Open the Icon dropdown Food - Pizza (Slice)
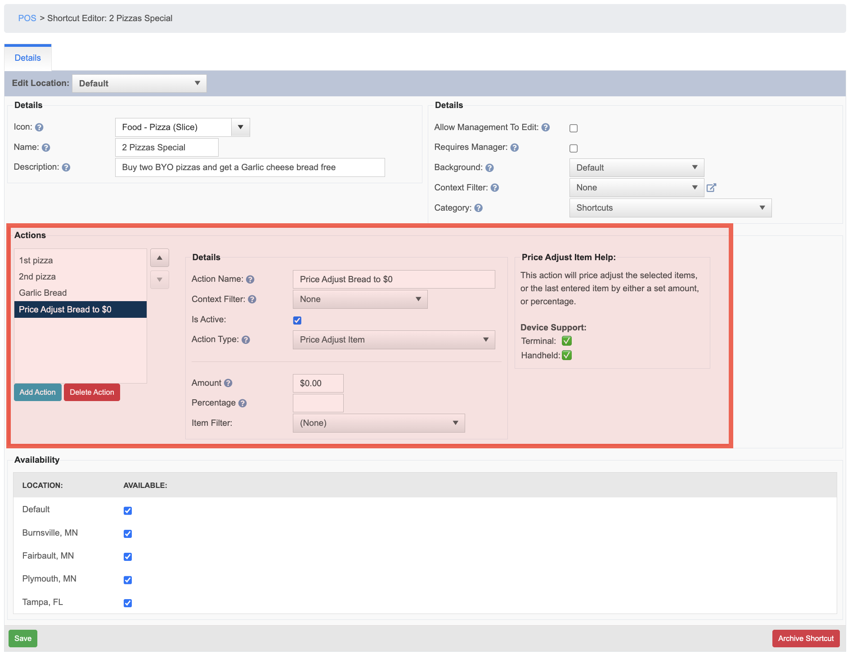 [x=183, y=127]
